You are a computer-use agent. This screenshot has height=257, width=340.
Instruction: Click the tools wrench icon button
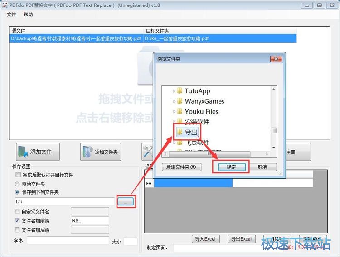[147, 152]
